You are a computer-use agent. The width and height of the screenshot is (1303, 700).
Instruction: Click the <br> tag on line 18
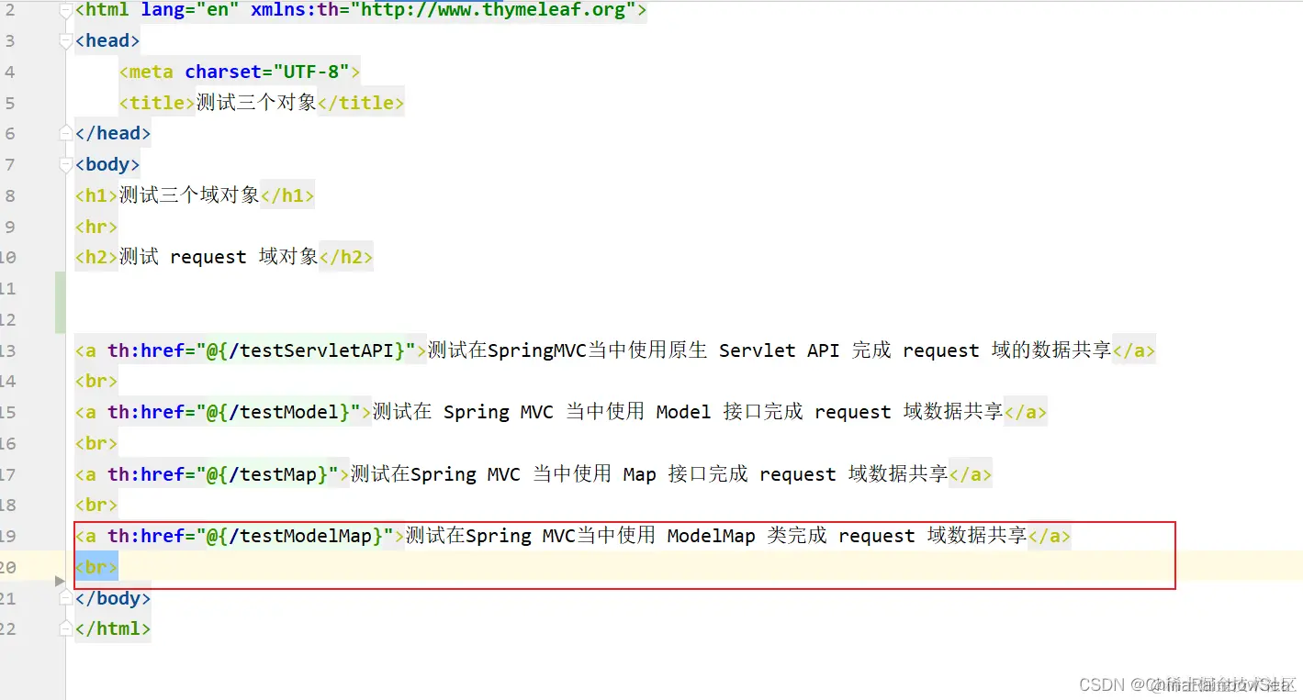coord(96,505)
